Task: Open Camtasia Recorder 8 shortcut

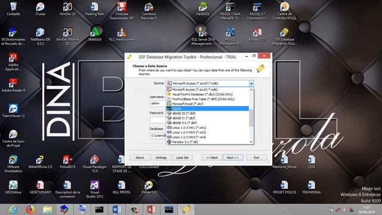Action: click(149, 11)
